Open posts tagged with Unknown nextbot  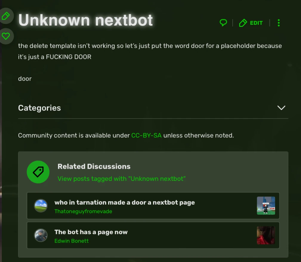[x=122, y=179]
